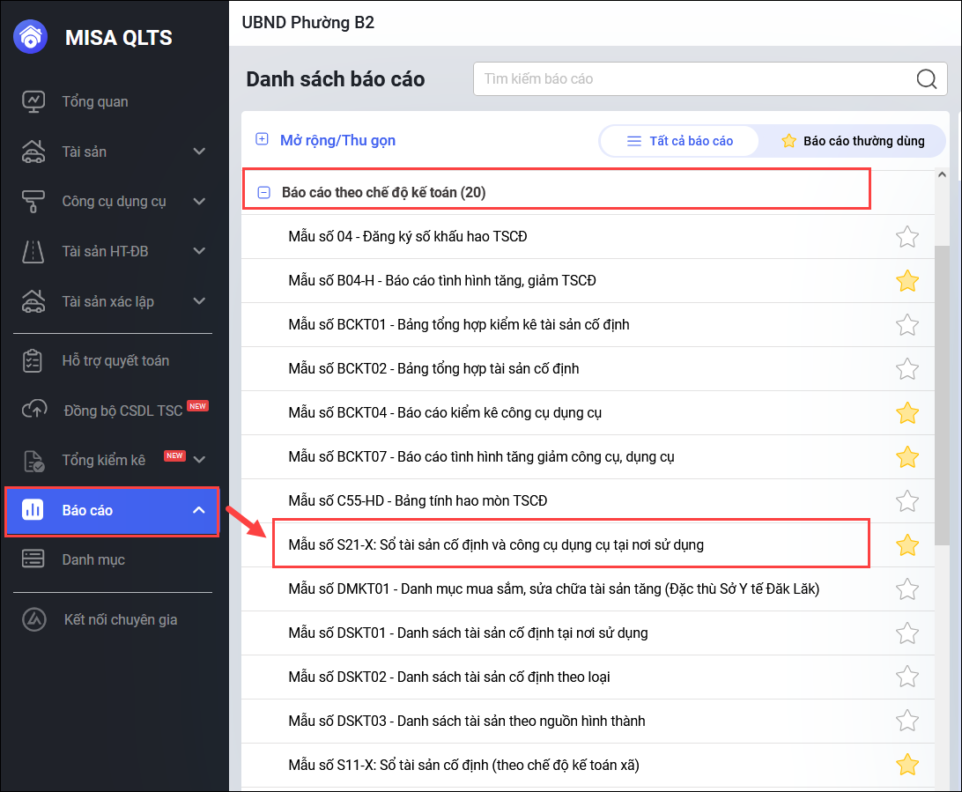Click Mở rộng/Thu gọn link
Screen dimensions: 962x792
337,140
